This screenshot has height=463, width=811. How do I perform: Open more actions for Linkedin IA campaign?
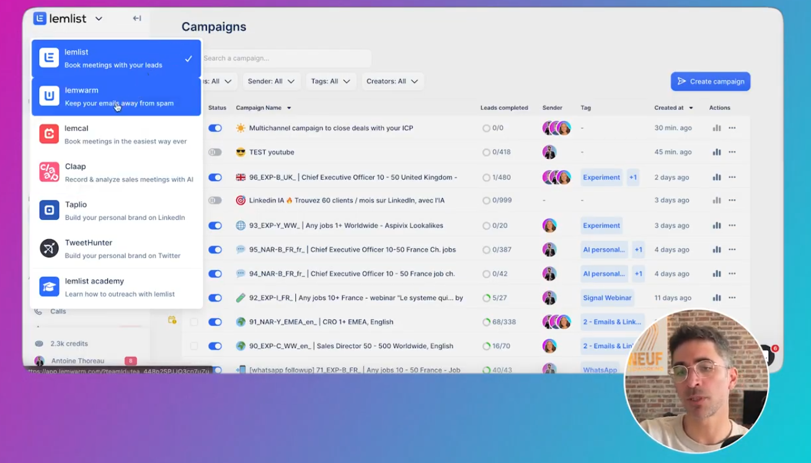[x=732, y=200]
